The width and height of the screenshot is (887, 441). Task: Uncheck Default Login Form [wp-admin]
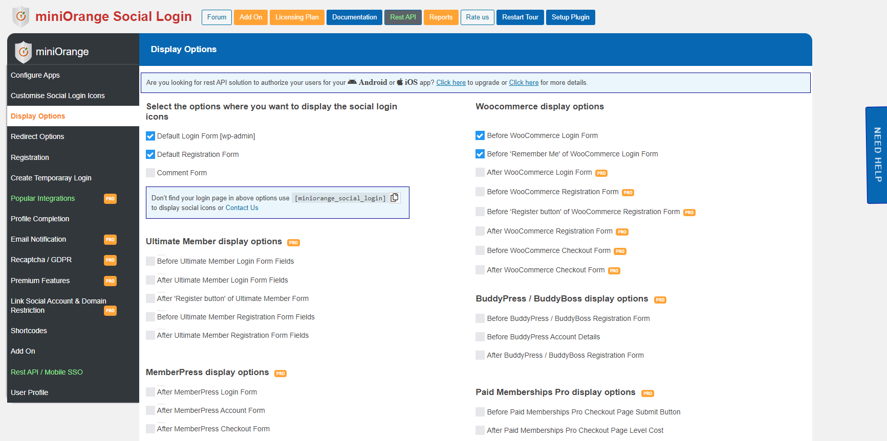pyautogui.click(x=150, y=136)
